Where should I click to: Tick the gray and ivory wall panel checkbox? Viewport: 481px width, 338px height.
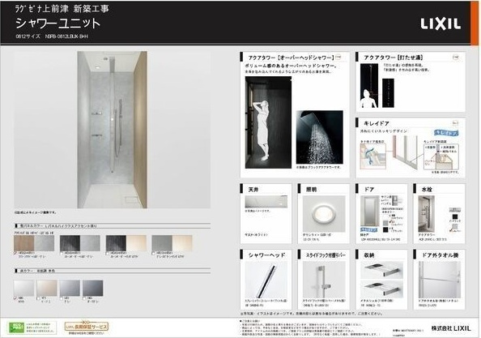153,253
